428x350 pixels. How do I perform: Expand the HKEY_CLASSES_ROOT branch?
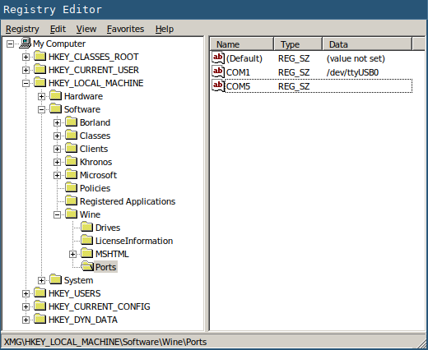pos(26,57)
